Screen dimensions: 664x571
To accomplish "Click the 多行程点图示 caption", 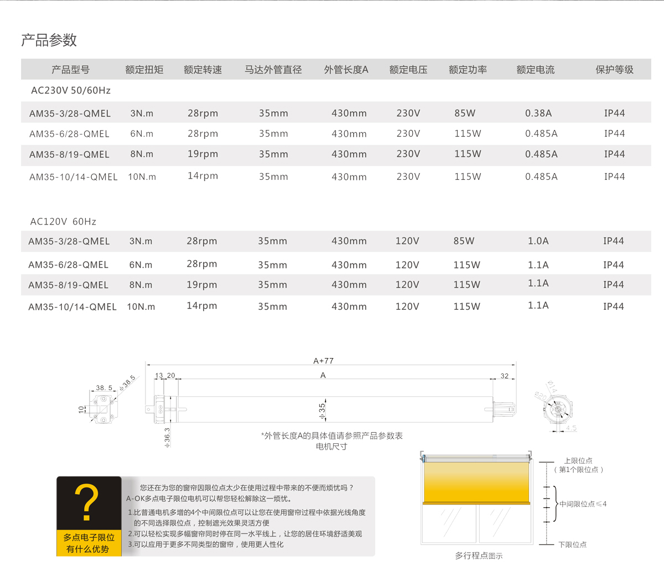I will click(479, 556).
